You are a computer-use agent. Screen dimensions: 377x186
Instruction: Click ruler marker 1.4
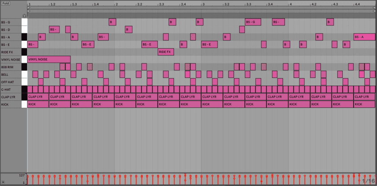96,4
